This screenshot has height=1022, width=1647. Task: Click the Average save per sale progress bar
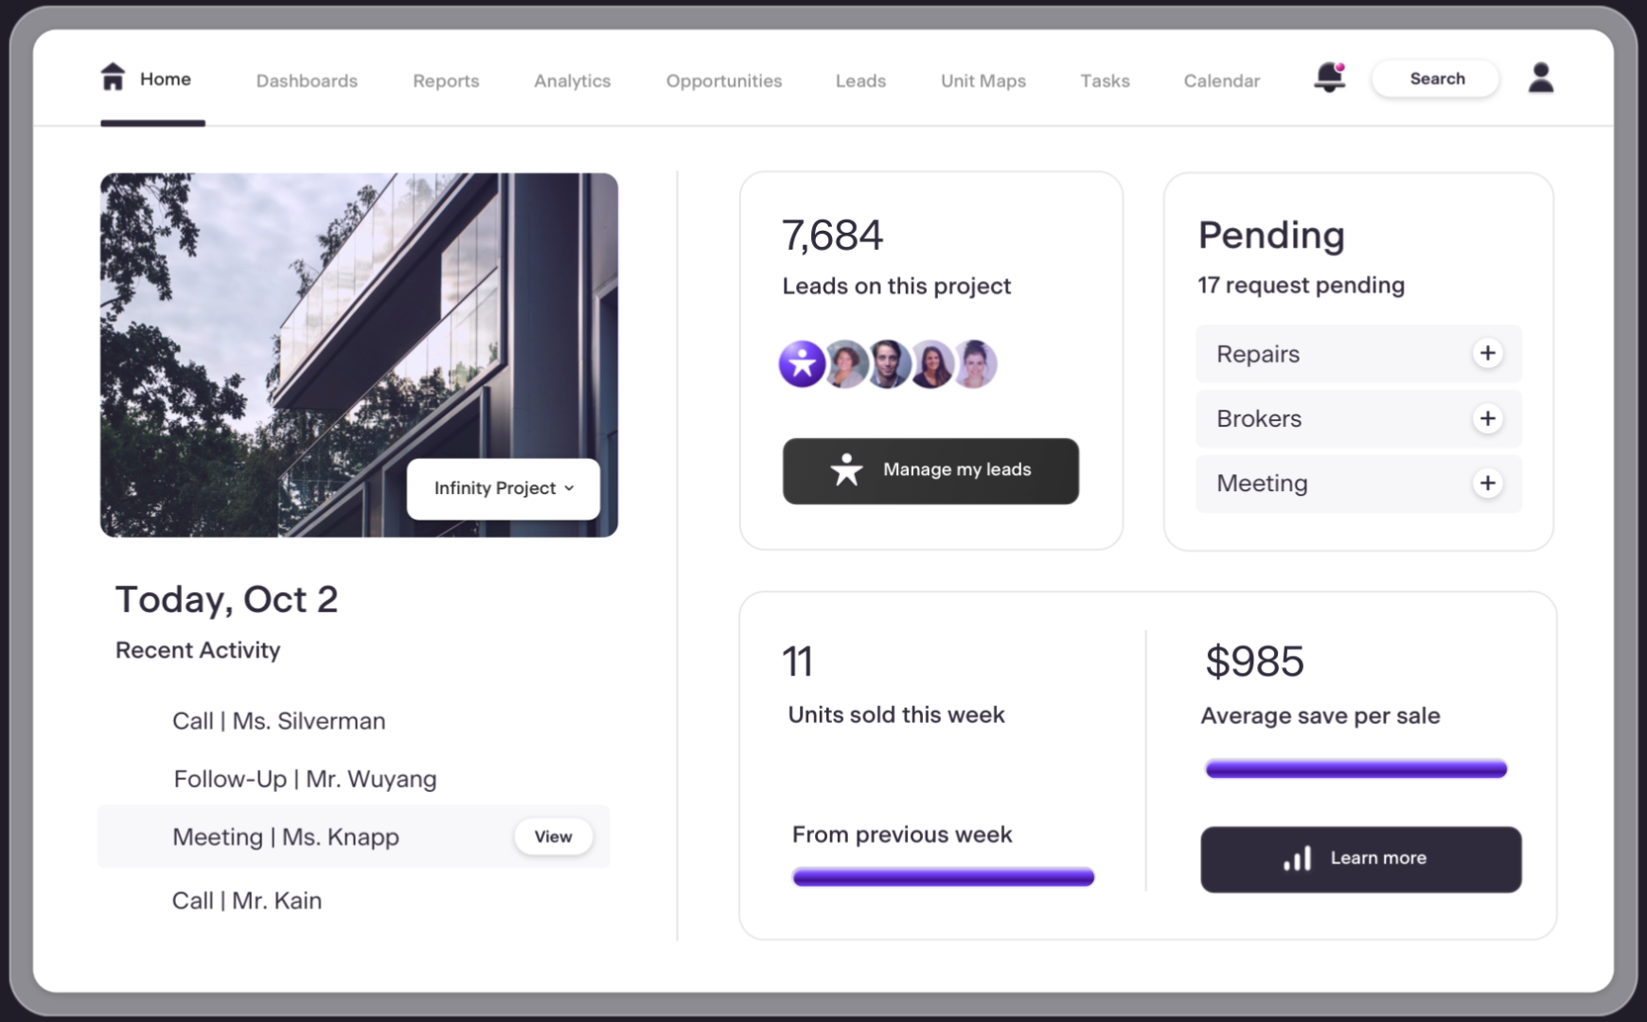[x=1354, y=767]
